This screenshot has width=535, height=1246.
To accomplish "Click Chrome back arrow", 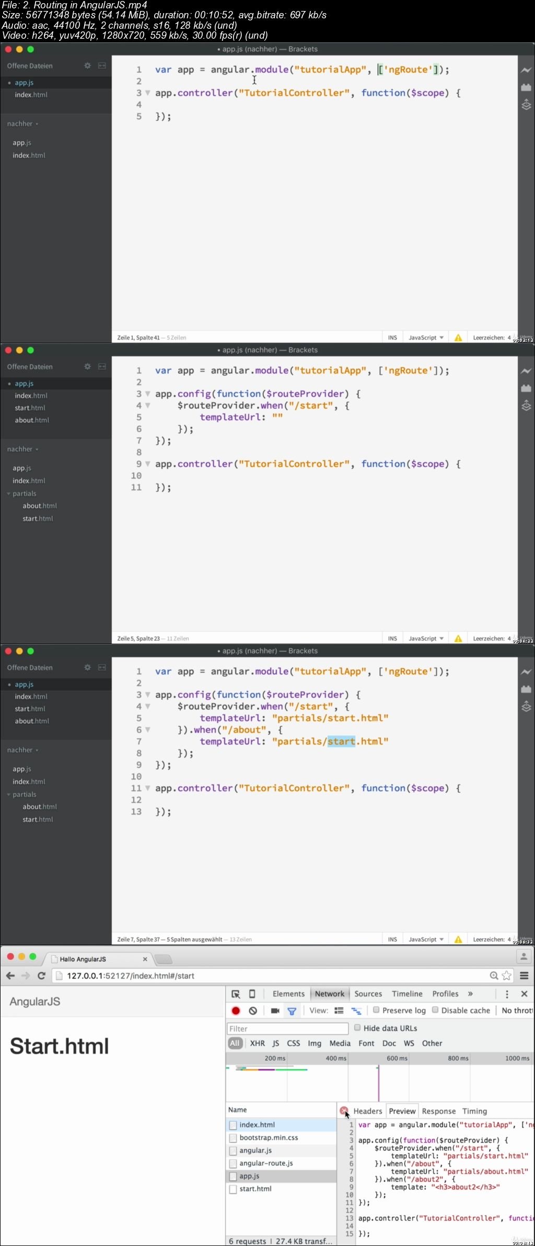I will point(10,975).
